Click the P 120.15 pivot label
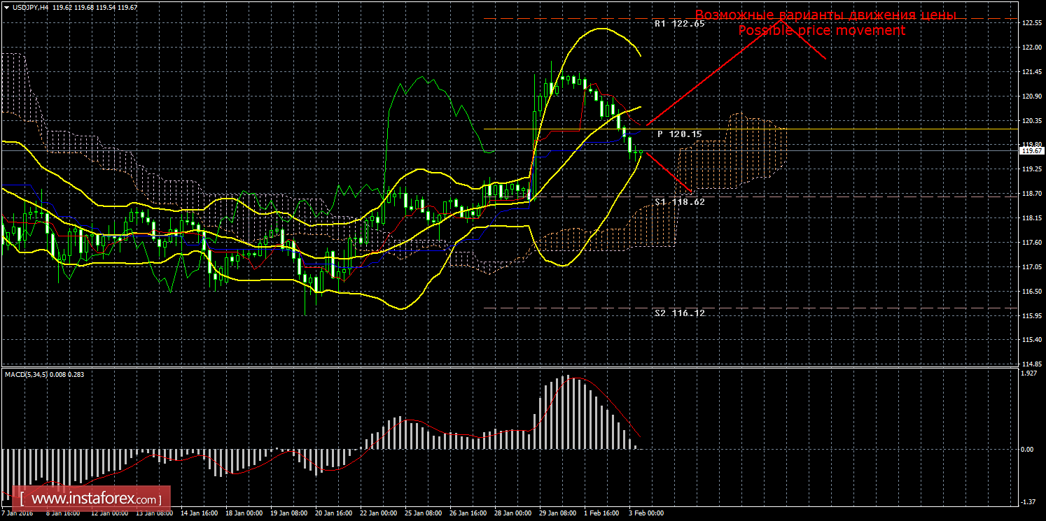 [x=679, y=134]
